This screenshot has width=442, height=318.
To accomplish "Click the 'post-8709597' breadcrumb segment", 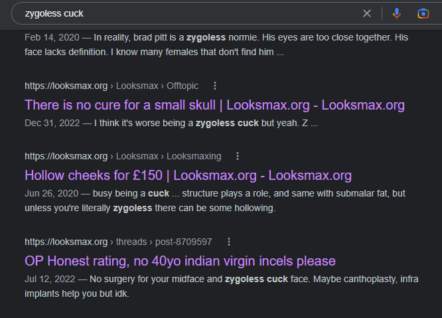I will pyautogui.click(x=184, y=242).
